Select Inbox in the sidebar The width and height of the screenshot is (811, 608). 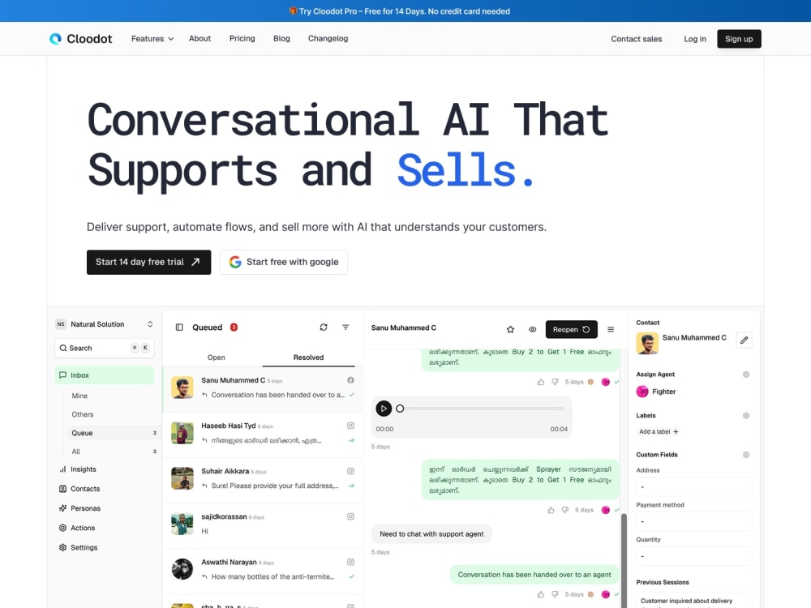click(x=105, y=375)
